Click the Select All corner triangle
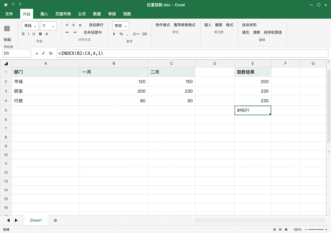The height and width of the screenshot is (233, 331). click(x=6, y=63)
